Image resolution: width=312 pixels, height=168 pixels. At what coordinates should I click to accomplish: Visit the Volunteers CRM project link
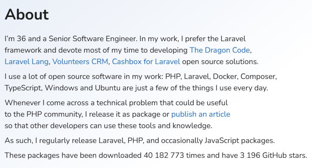[x=80, y=62]
